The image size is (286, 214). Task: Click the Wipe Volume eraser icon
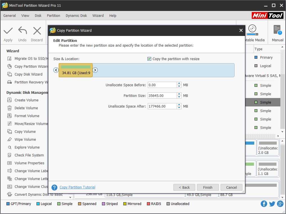click(x=10, y=140)
